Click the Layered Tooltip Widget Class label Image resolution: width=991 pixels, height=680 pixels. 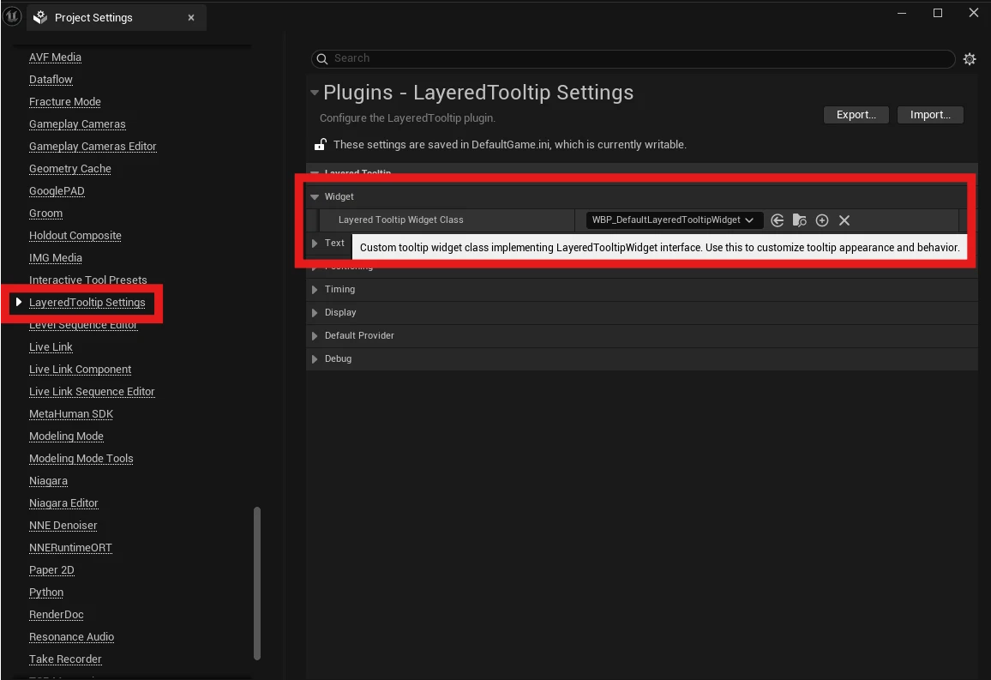coord(400,220)
